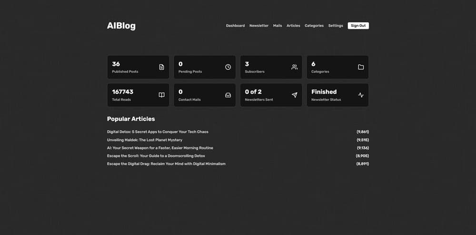This screenshot has width=476, height=235.
Task: Click the paper plane icon in Newsletters Sent
Action: click(x=295, y=95)
